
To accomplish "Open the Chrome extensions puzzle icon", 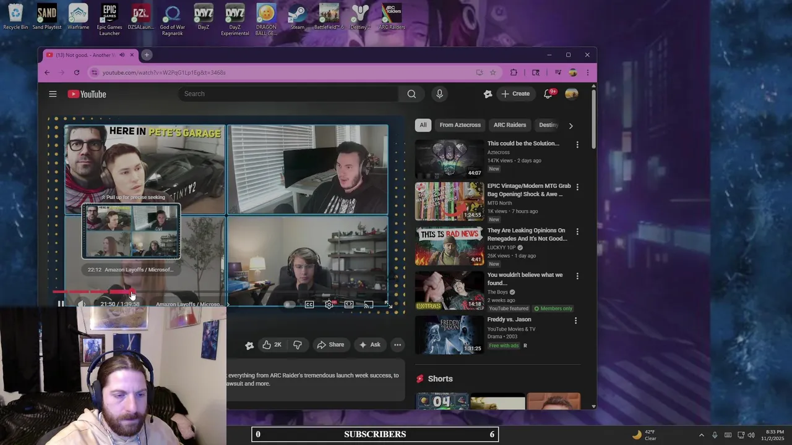I will 514,72.
